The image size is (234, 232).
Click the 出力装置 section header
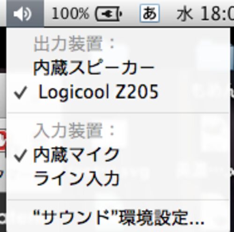[74, 44]
